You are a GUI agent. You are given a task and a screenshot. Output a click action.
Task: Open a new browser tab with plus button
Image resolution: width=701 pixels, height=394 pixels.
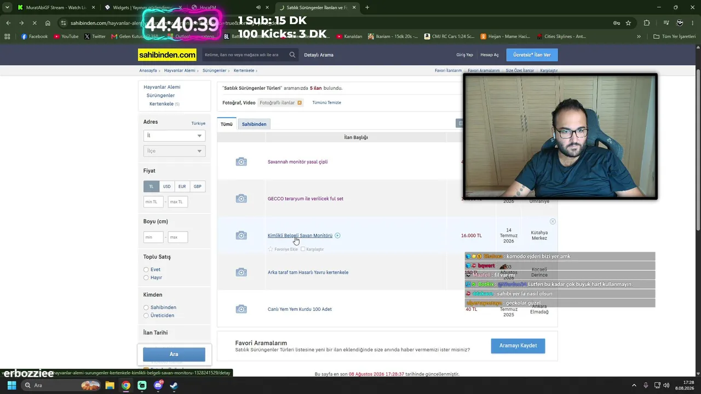(x=367, y=8)
